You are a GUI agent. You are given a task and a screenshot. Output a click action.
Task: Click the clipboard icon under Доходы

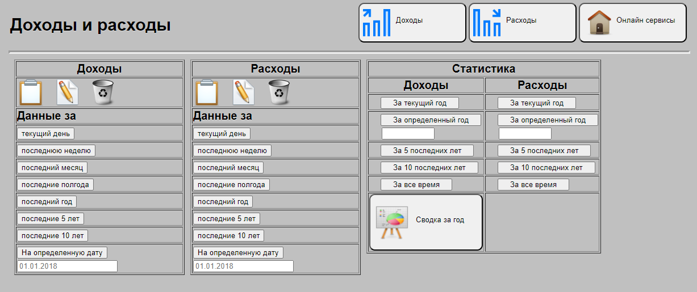tap(31, 92)
